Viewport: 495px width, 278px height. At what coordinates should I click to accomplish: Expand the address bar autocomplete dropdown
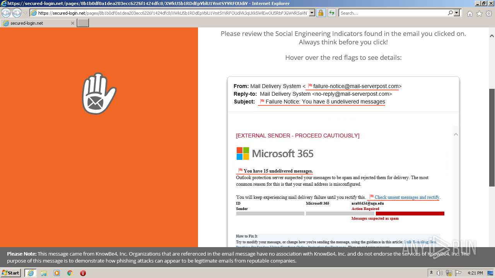[312, 13]
